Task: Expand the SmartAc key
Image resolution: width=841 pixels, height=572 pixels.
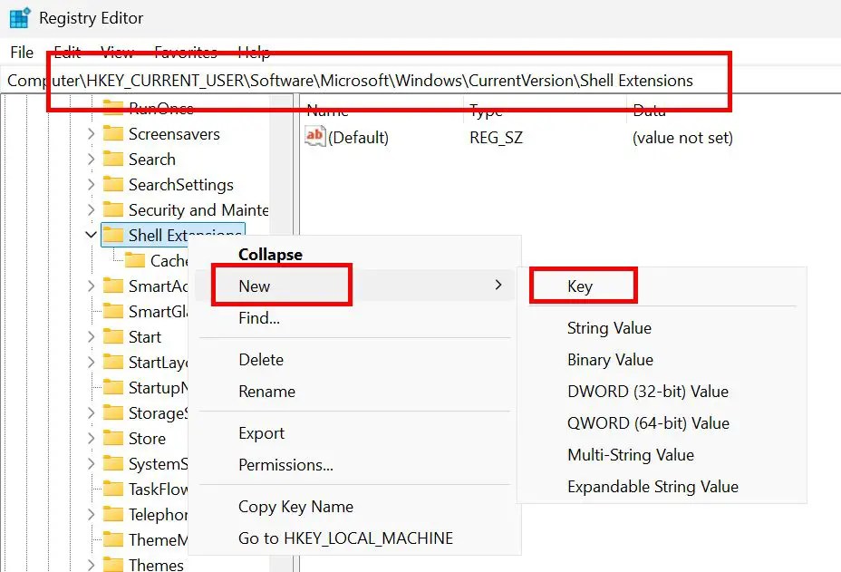Action: point(92,286)
